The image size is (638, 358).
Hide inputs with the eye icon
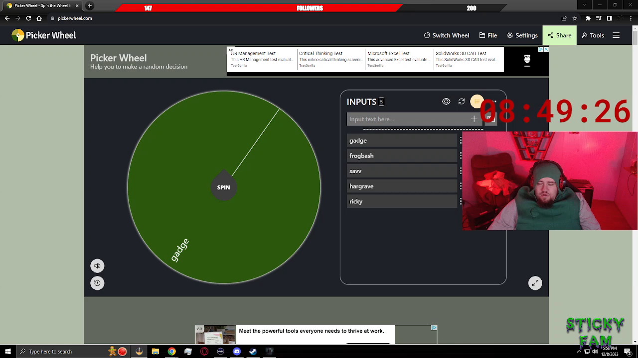pyautogui.click(x=446, y=101)
